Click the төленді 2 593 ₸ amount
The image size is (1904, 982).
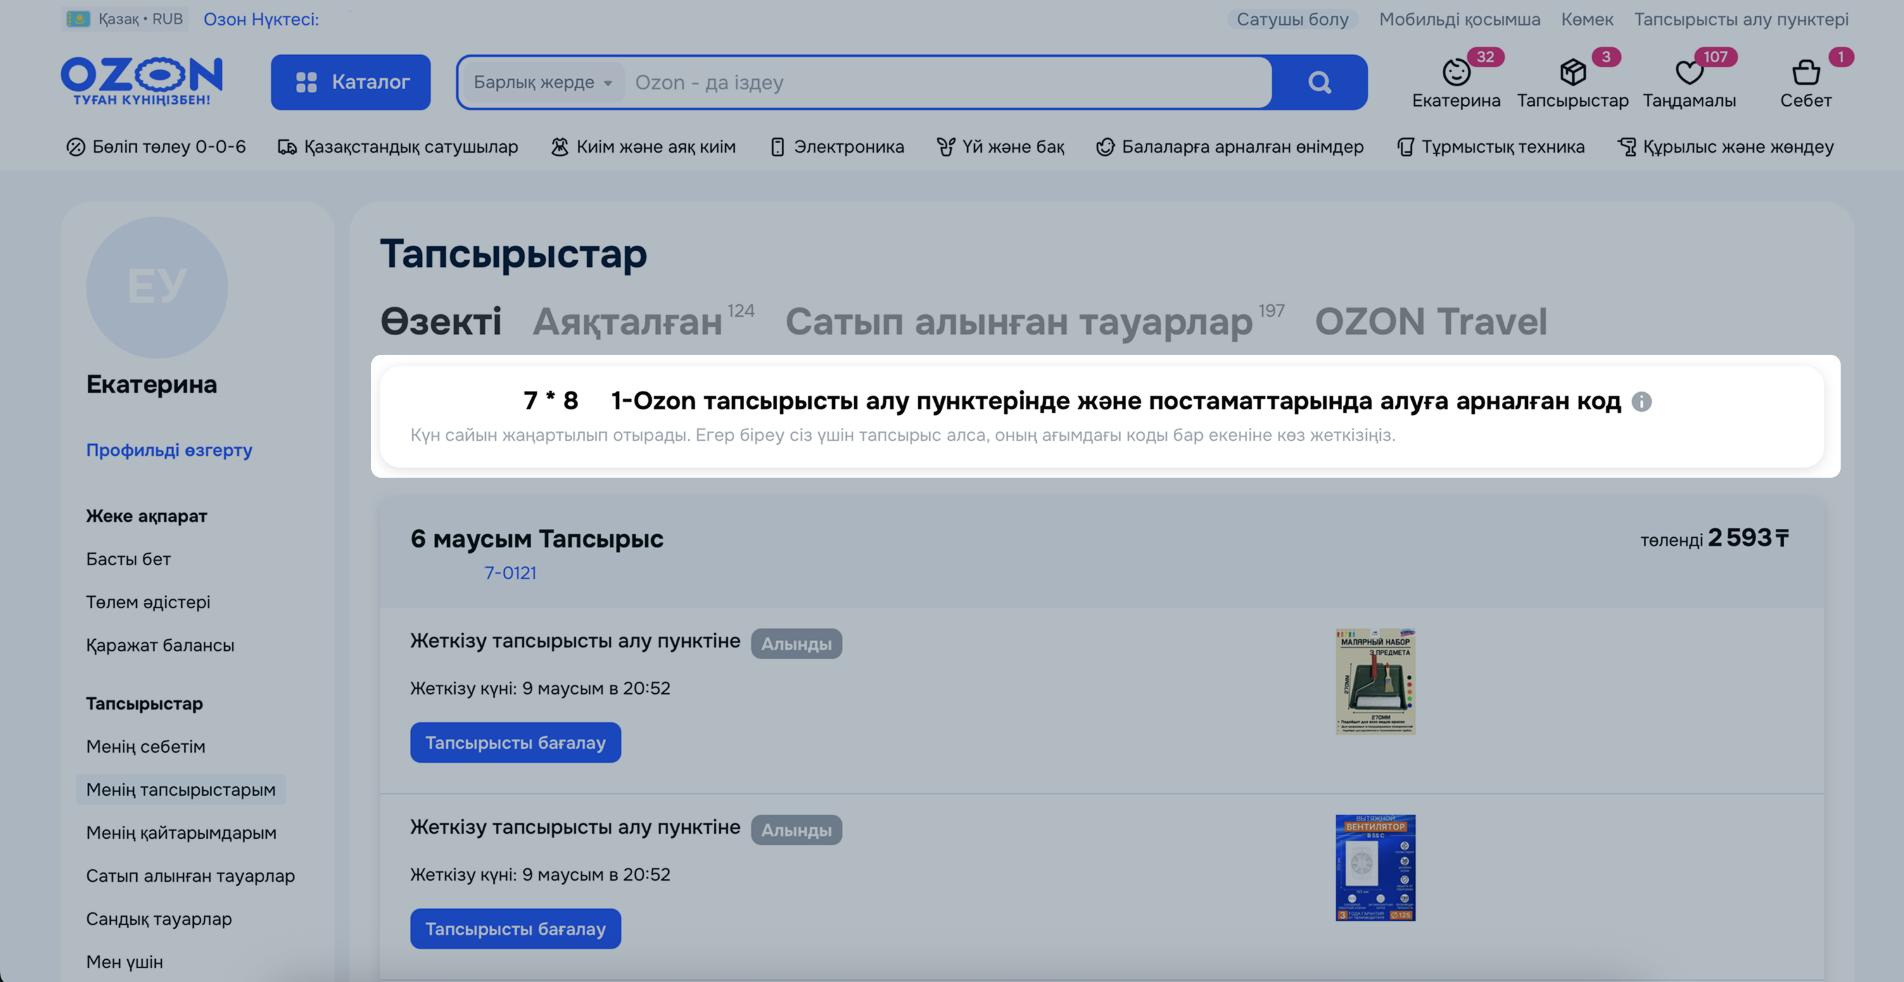[1714, 539]
